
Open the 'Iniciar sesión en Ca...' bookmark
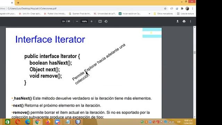coord(130,14)
